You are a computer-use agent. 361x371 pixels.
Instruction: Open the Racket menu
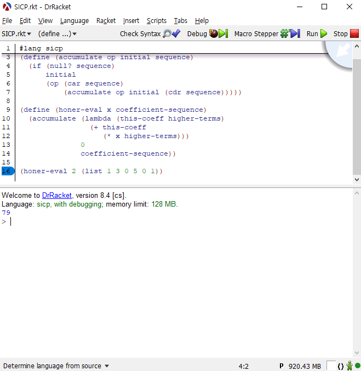pos(106,21)
